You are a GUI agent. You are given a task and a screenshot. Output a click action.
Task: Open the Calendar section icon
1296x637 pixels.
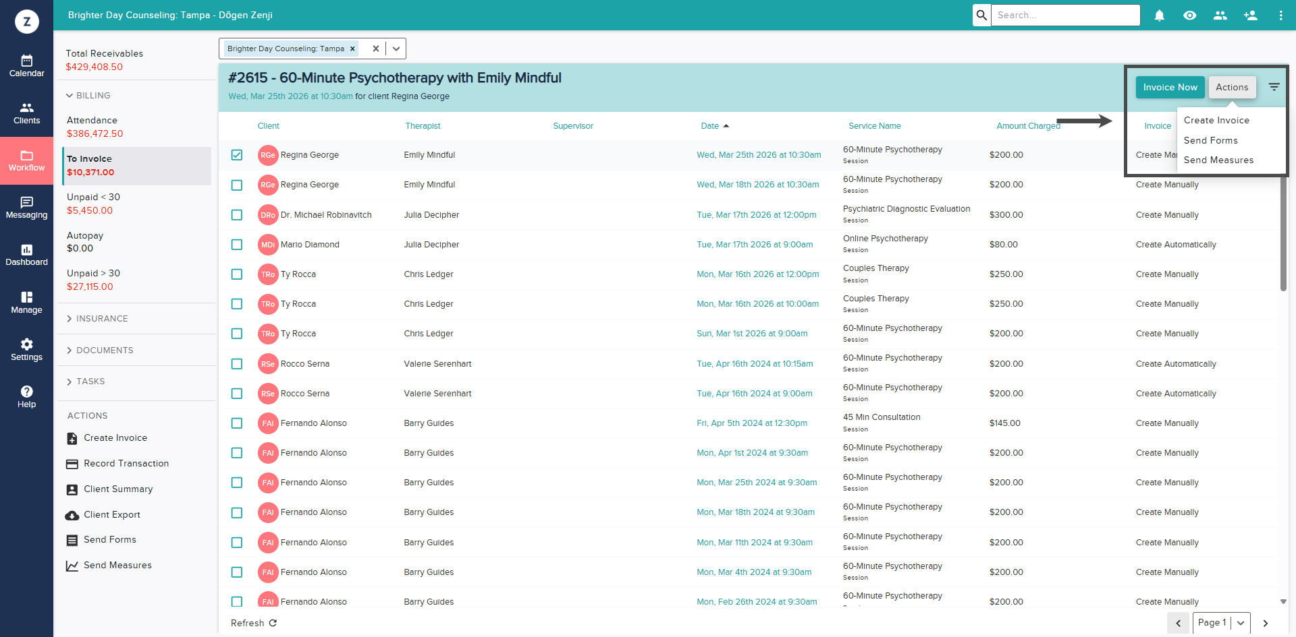26,61
